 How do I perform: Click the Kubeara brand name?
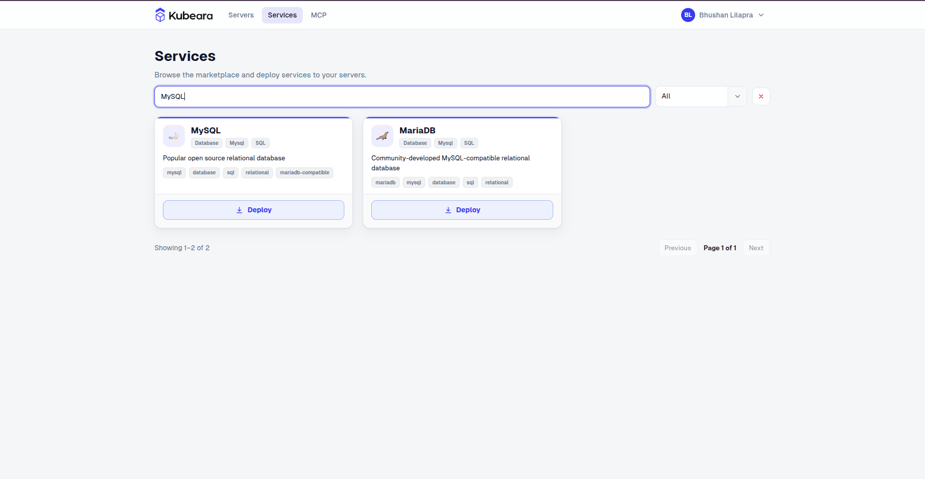point(191,15)
